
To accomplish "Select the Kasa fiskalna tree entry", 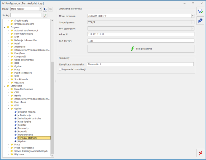I will pyautogui.click(x=24, y=122).
